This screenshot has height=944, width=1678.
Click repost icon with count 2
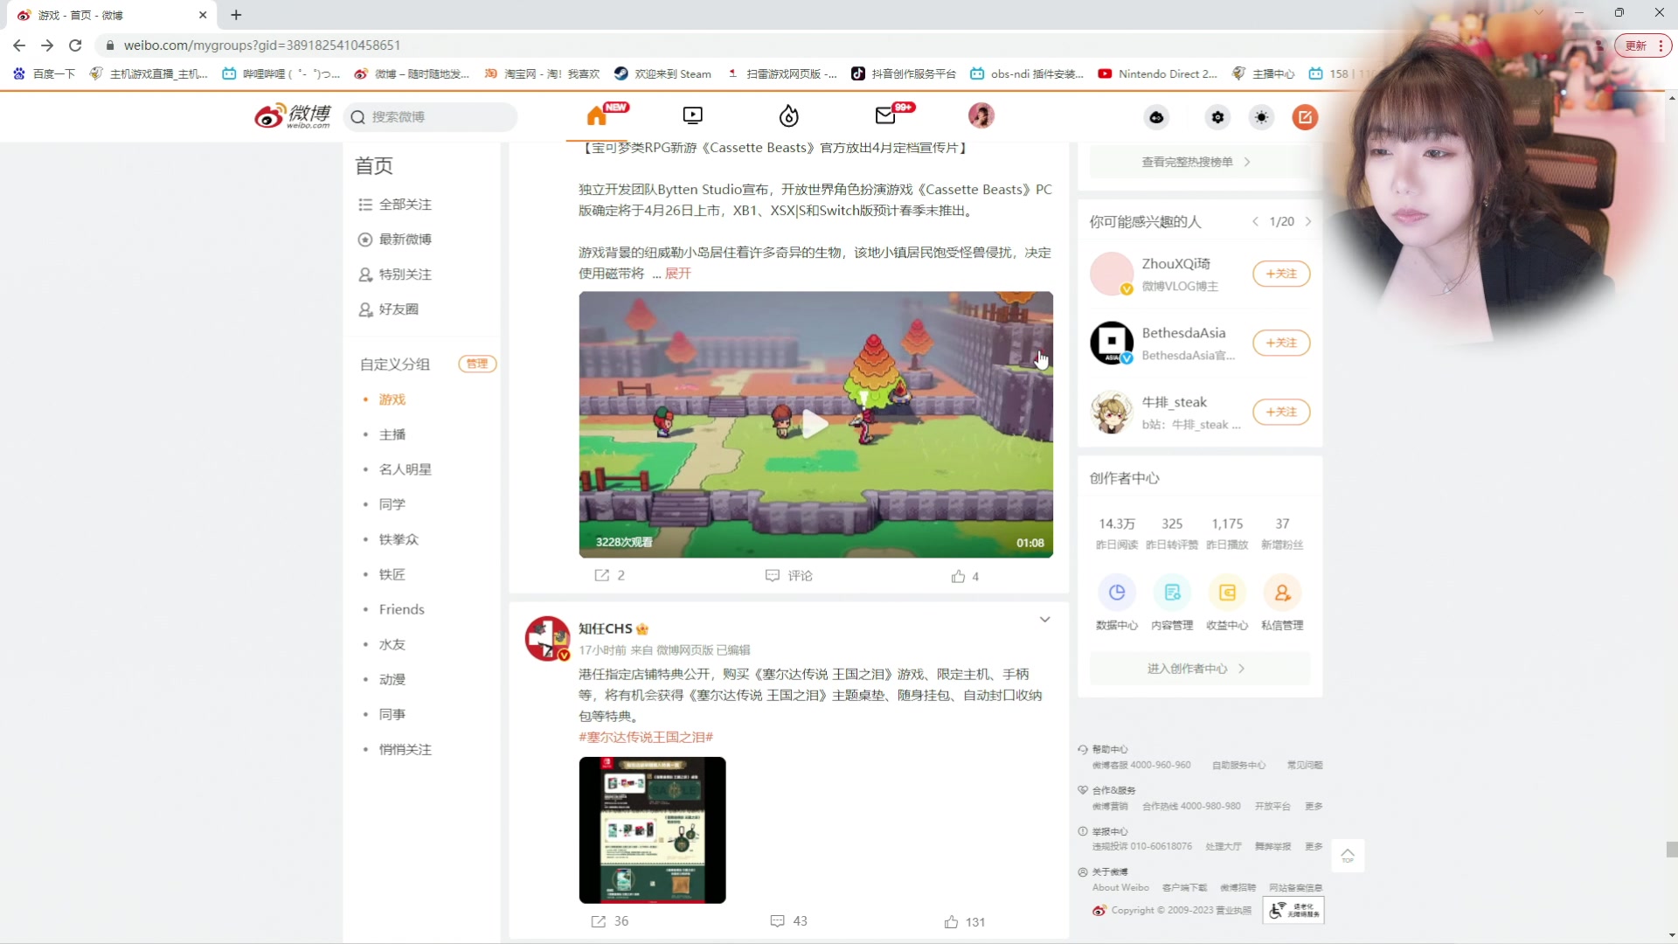610,575
